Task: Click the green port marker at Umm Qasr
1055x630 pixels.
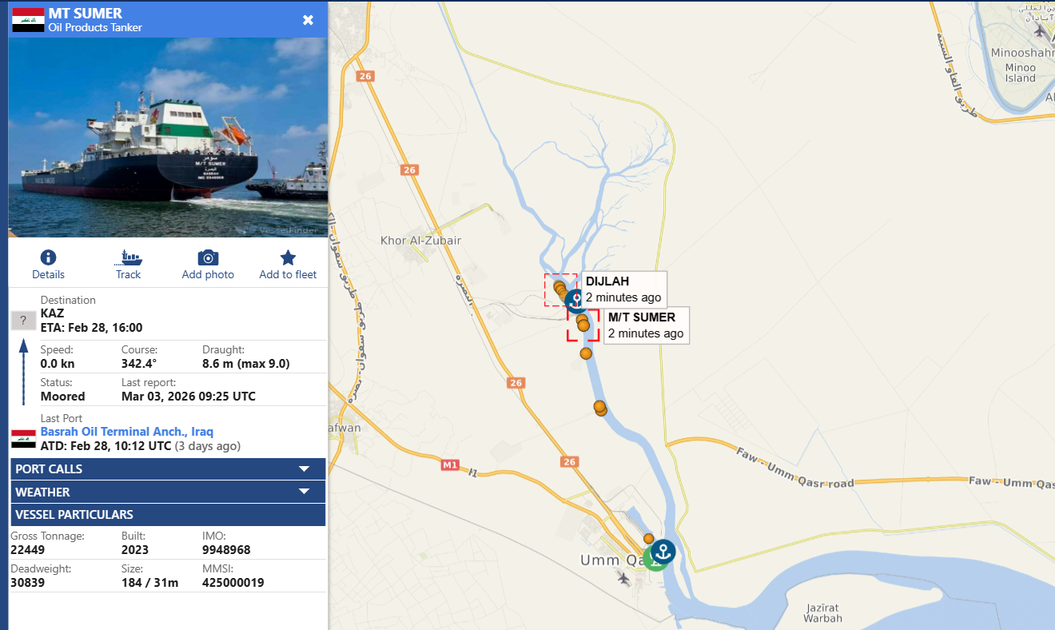Action: pos(653,560)
